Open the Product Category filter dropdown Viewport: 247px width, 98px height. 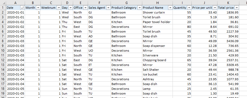point(139,8)
